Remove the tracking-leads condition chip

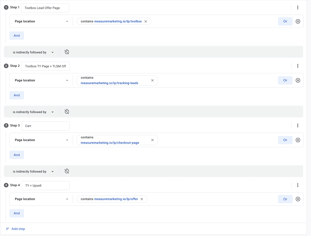click(152, 80)
